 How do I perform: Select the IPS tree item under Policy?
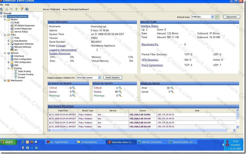pos(16,50)
